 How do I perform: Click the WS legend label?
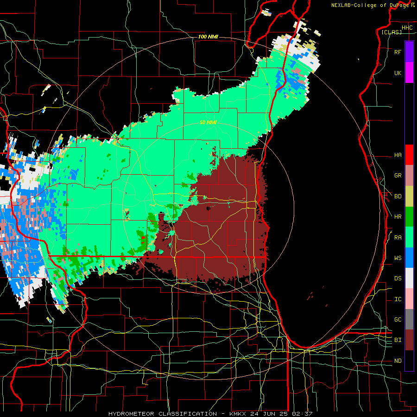(398, 258)
